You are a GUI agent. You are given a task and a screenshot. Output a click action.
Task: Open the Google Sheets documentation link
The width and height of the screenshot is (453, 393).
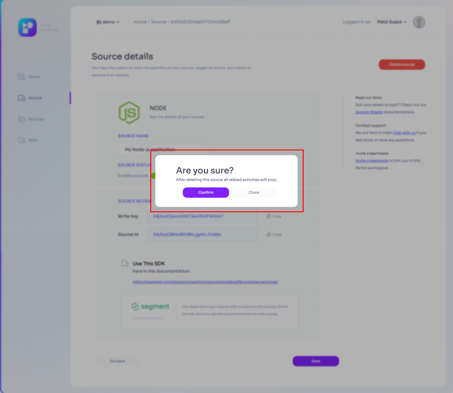(x=369, y=112)
